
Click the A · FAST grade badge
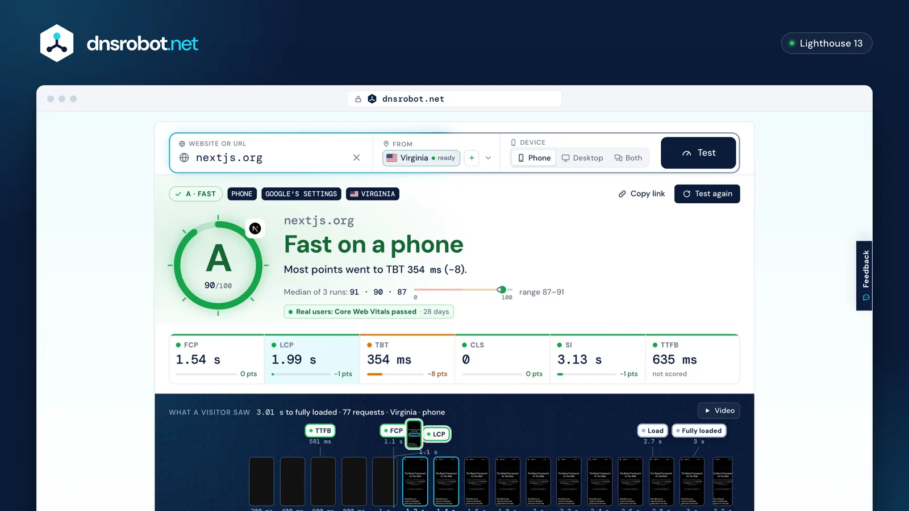195,194
